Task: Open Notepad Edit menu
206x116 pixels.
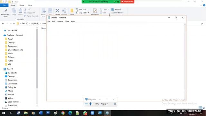Action: pos(54,22)
